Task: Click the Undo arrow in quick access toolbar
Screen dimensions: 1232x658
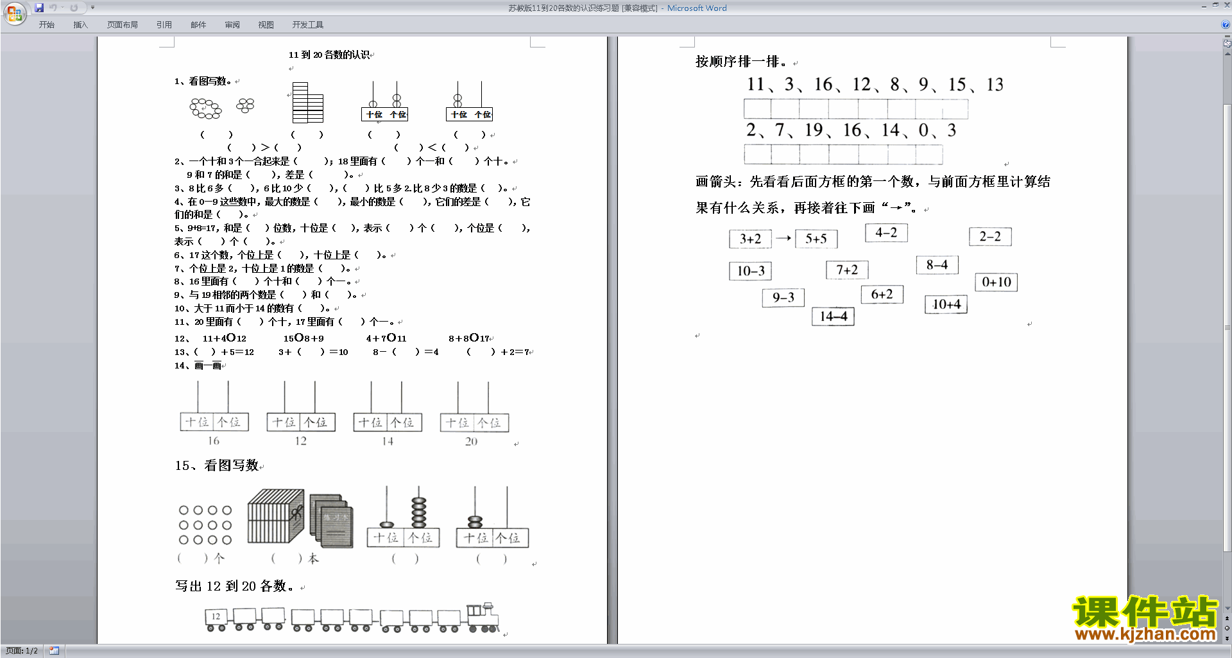Action: click(53, 8)
